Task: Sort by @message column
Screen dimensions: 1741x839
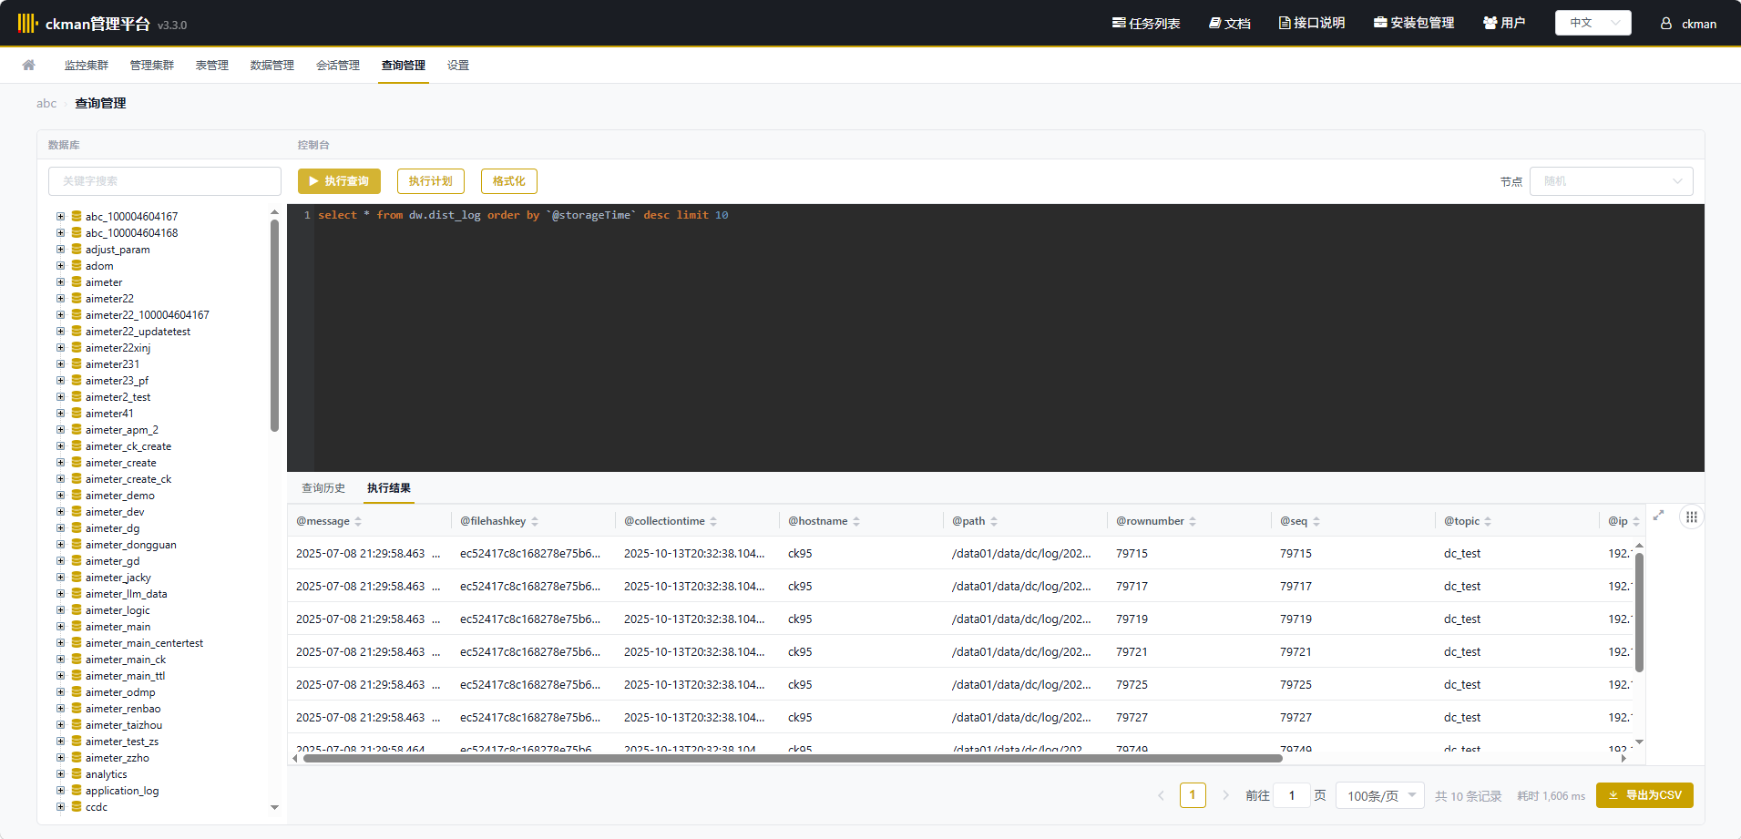Action: (358, 521)
